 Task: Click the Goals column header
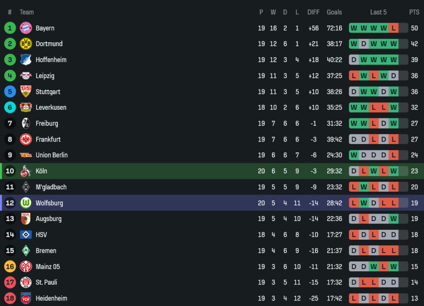click(334, 12)
